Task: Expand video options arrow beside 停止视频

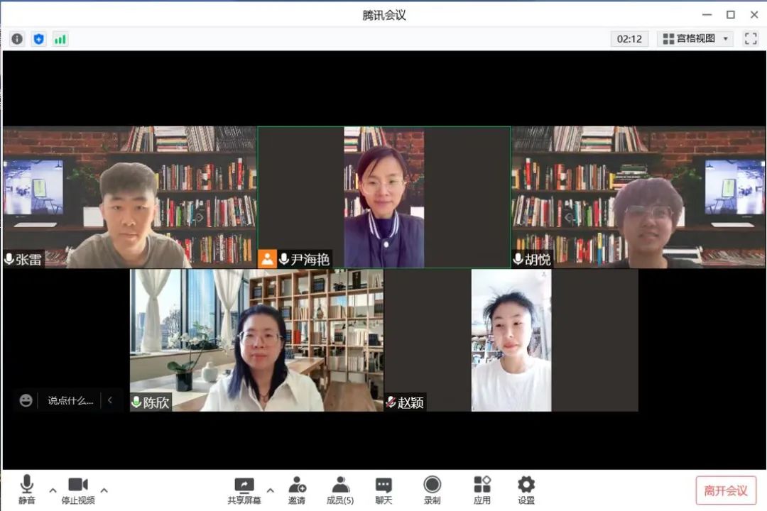Action: pyautogui.click(x=104, y=490)
